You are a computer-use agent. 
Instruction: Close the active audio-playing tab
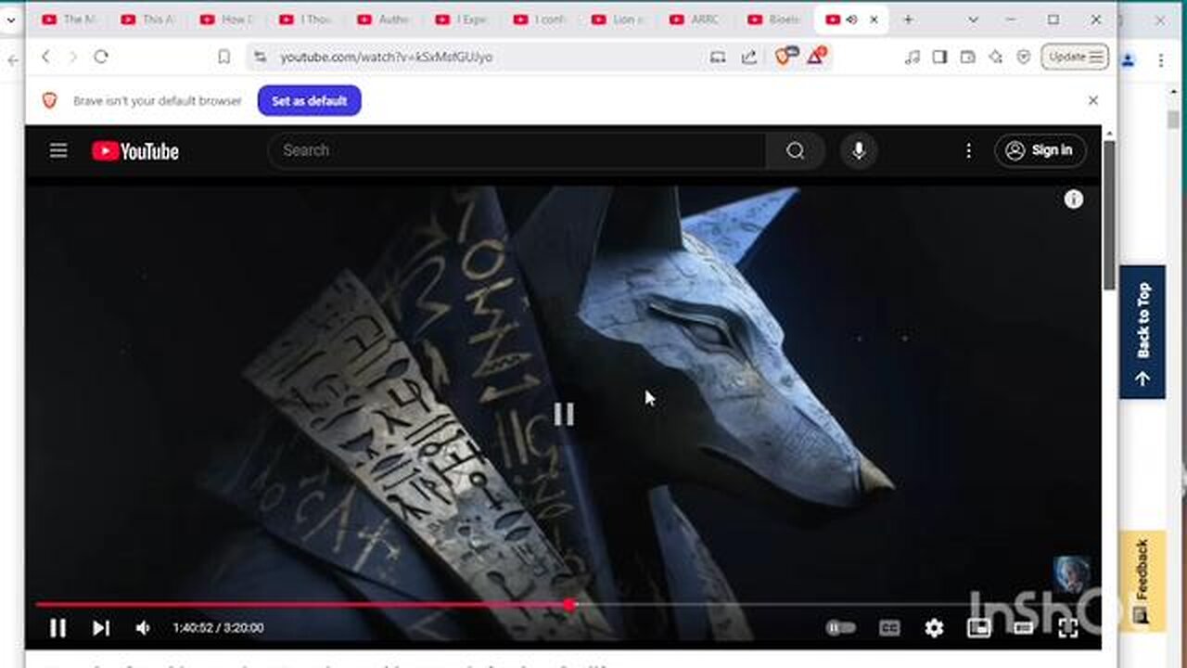pyautogui.click(x=874, y=19)
